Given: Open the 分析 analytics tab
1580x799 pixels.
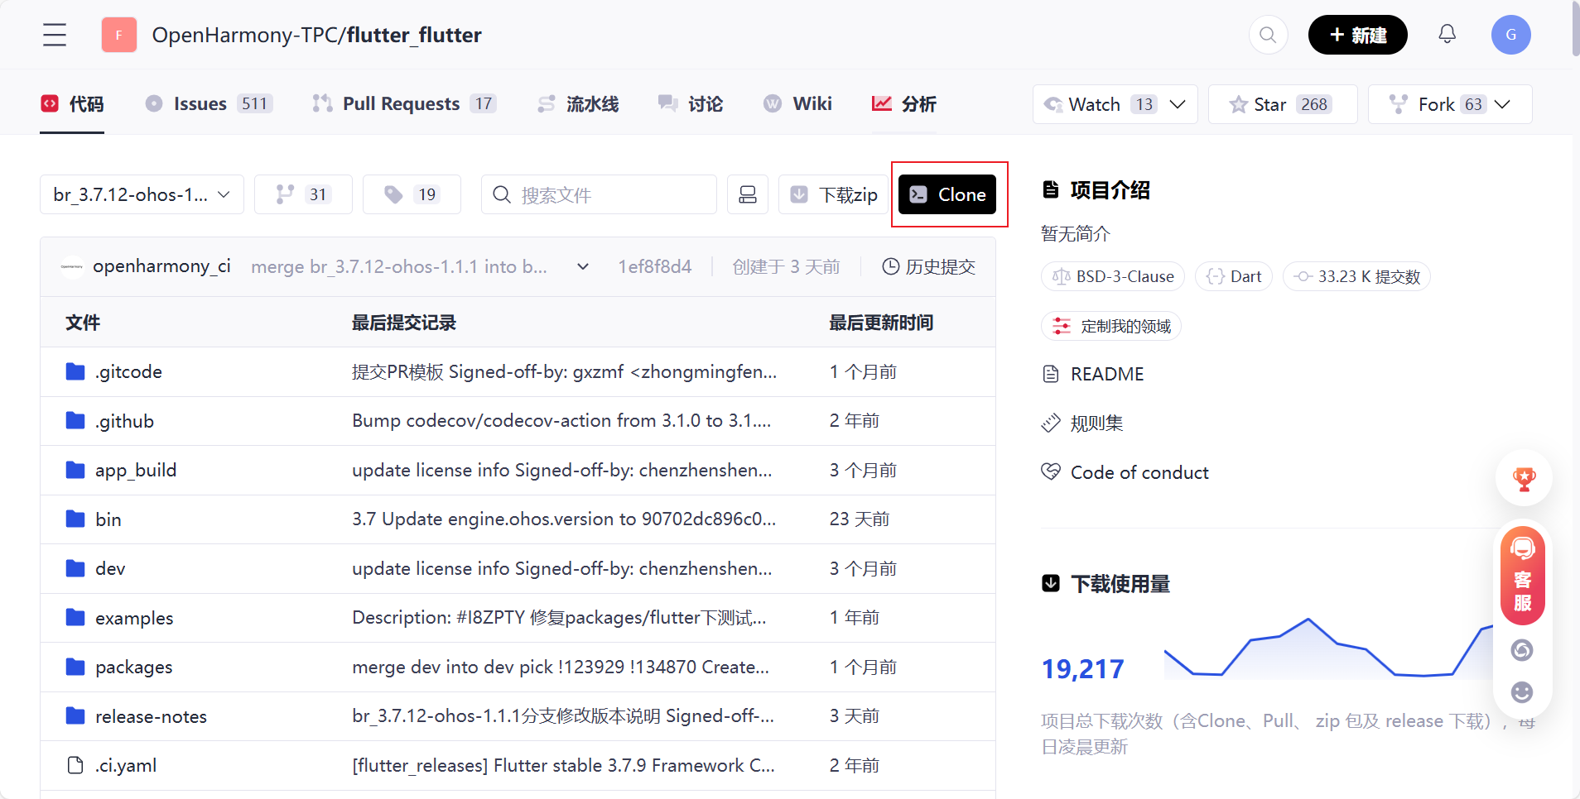Looking at the screenshot, I should [x=903, y=104].
